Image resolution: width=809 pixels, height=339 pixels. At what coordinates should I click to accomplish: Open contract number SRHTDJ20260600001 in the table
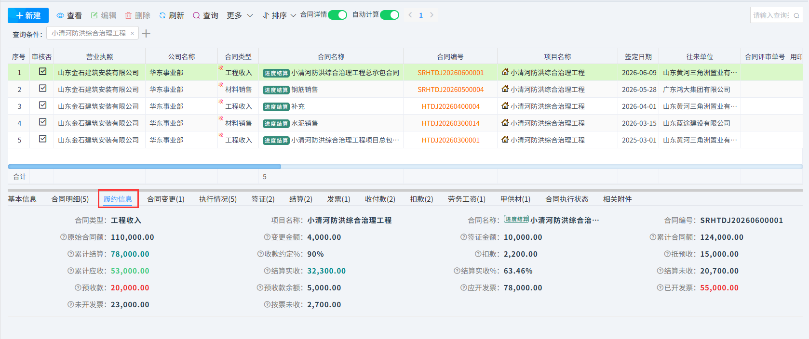[x=450, y=73]
